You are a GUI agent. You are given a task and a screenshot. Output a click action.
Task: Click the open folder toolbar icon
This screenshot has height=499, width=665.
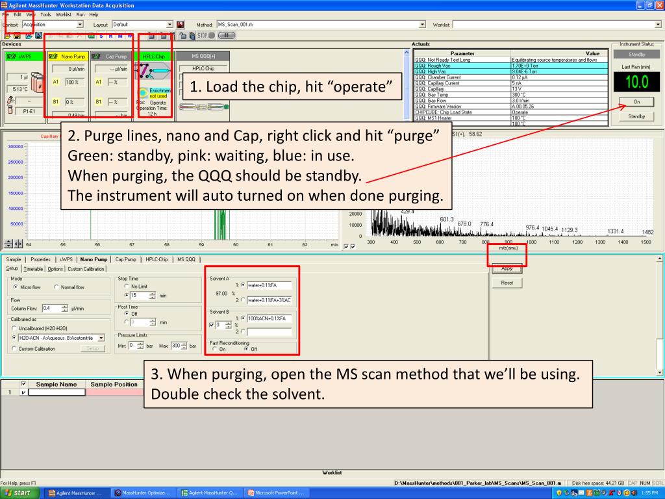point(8,36)
